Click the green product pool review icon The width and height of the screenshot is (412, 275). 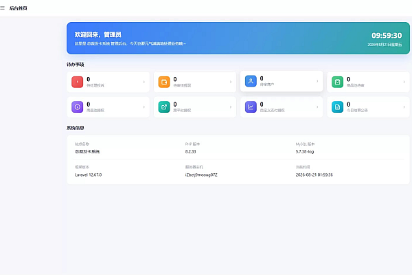coord(337,82)
